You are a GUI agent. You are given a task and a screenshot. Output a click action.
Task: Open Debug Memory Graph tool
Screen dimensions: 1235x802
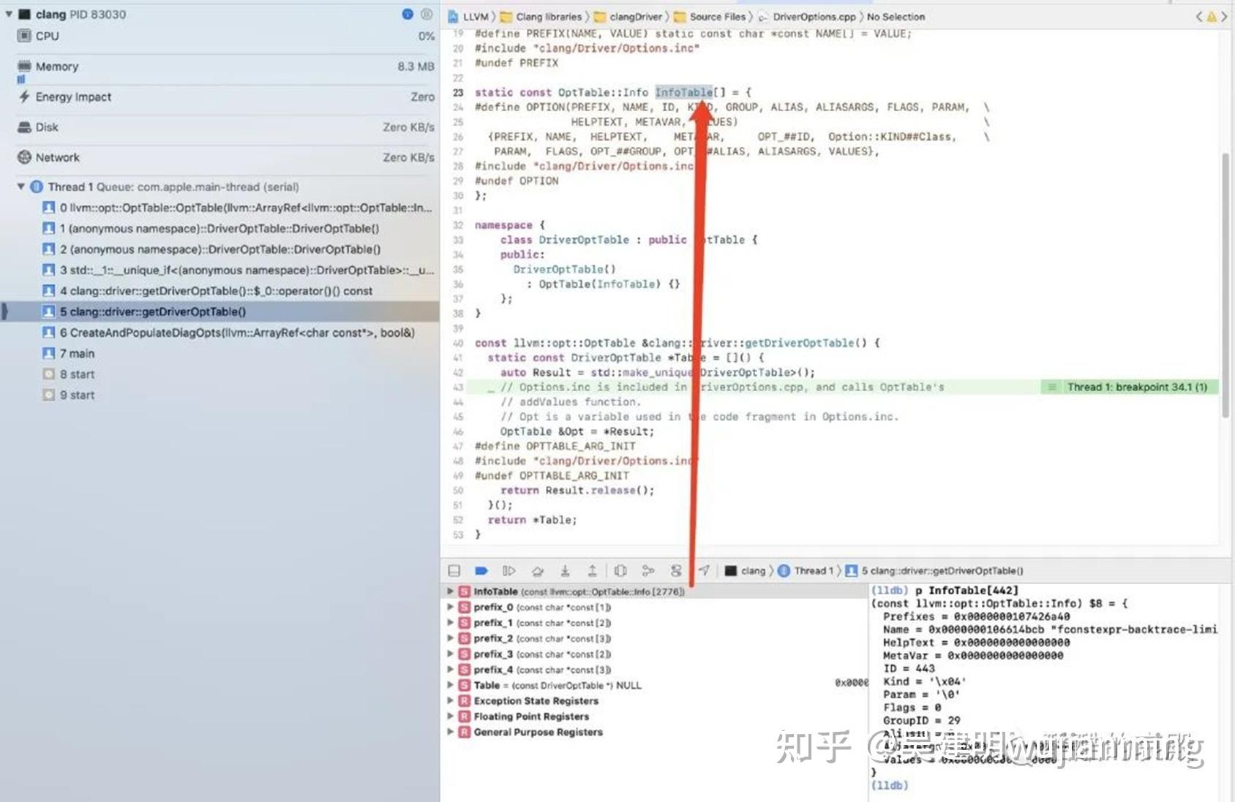648,571
